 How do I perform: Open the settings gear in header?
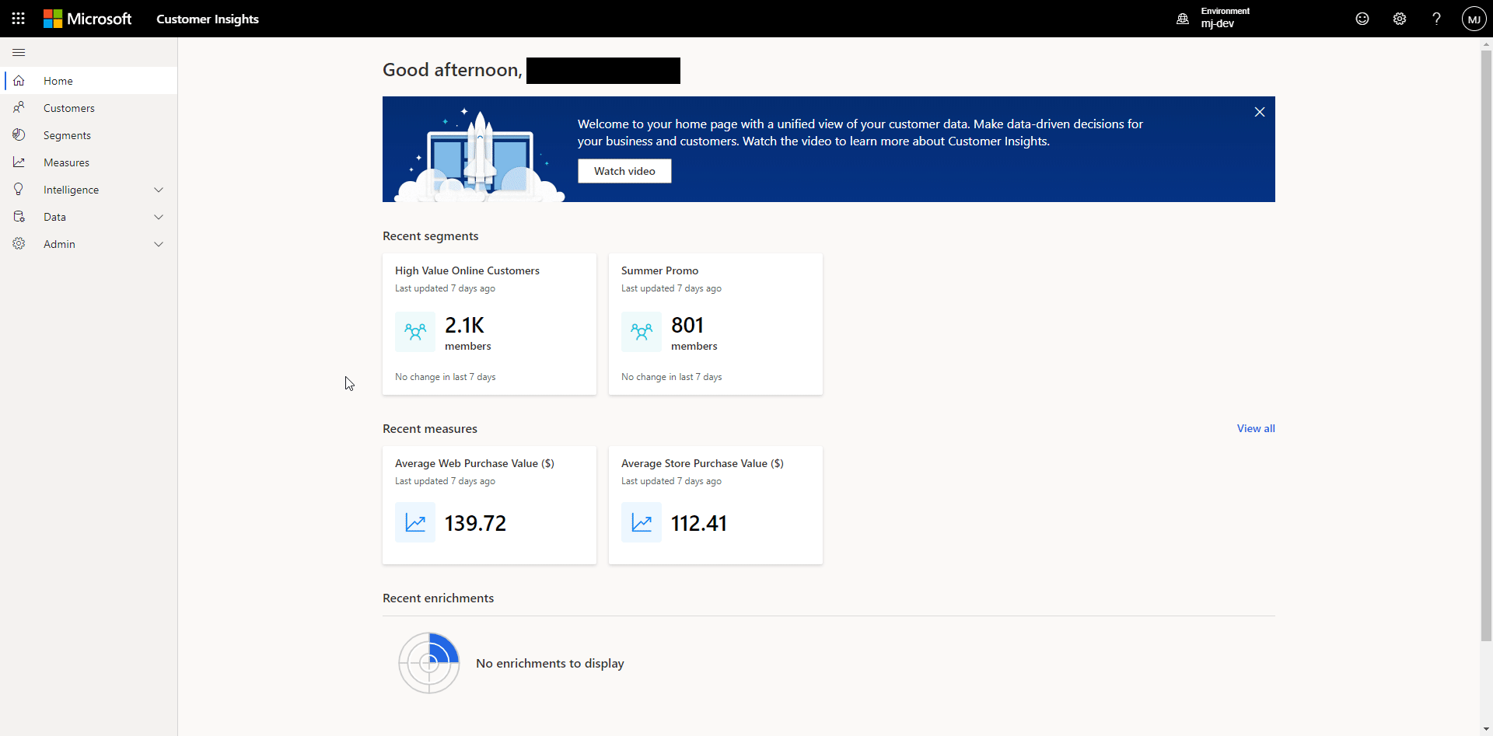pos(1400,19)
